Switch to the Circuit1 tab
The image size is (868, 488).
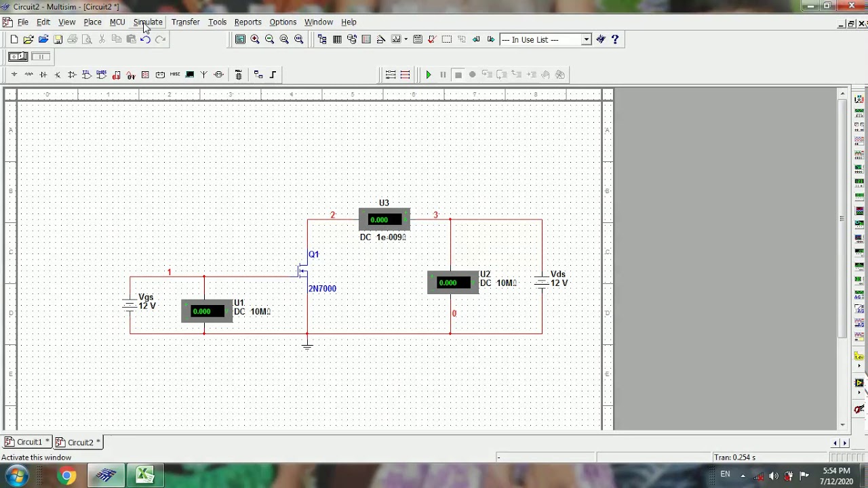pos(27,442)
